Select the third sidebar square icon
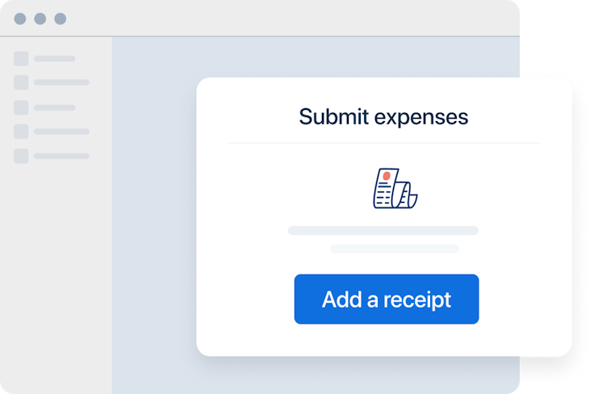The height and width of the screenshot is (394, 594). 21,107
